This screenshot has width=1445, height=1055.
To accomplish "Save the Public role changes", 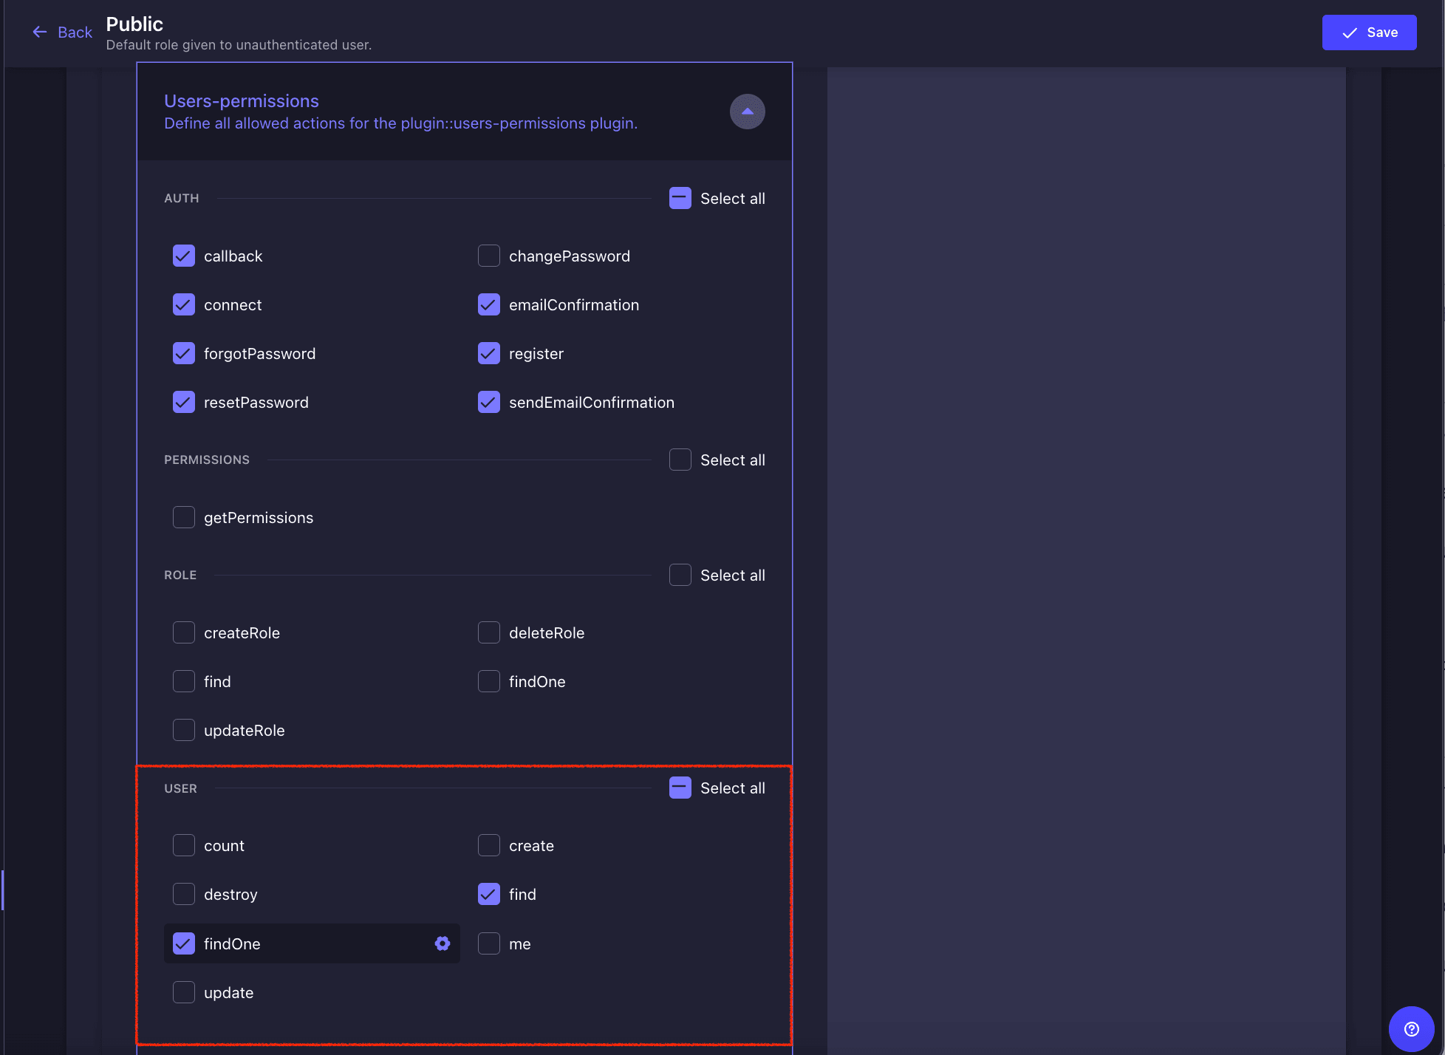I will tap(1369, 33).
